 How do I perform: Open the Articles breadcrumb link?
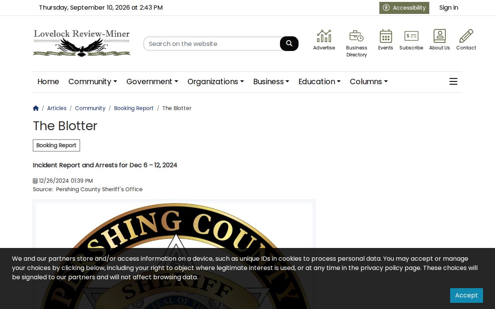(57, 108)
